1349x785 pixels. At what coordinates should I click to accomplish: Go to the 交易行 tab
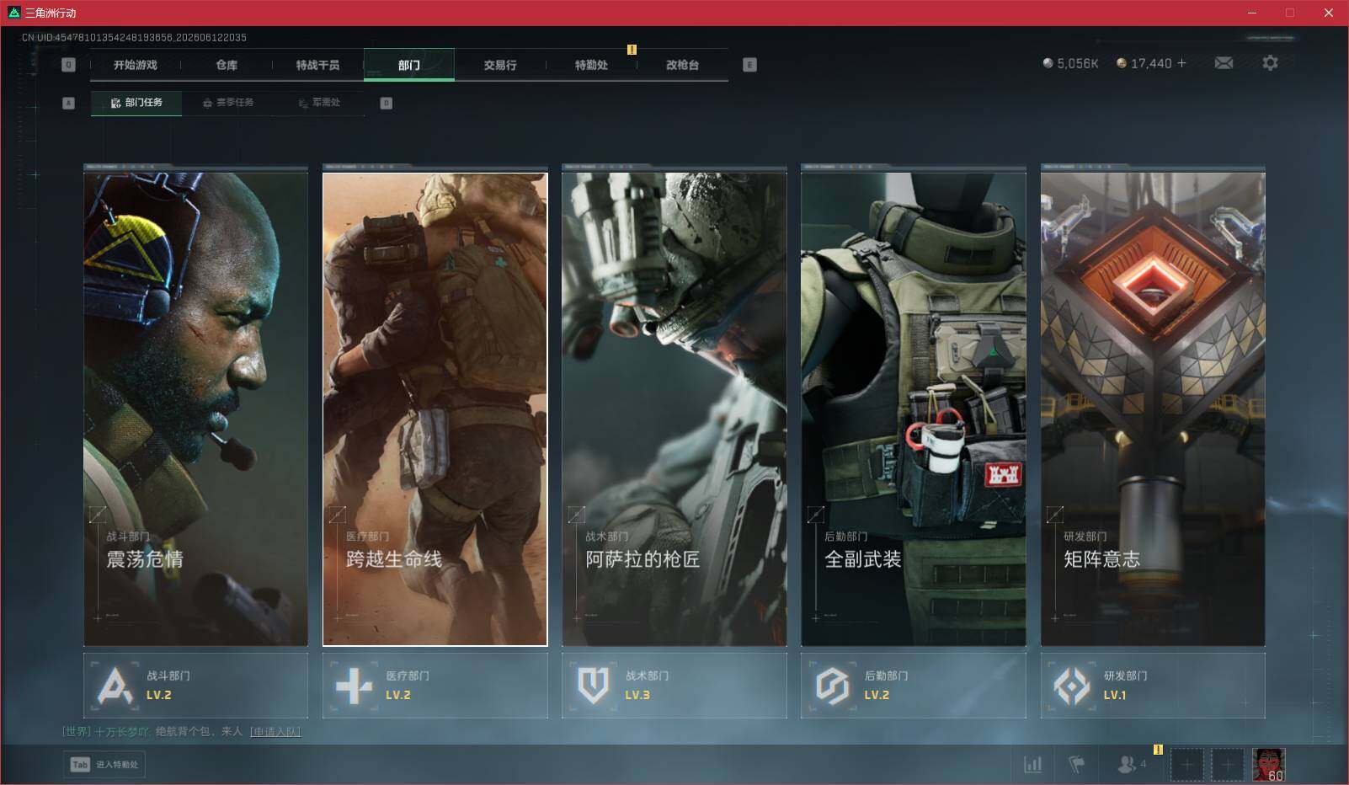[x=500, y=65]
